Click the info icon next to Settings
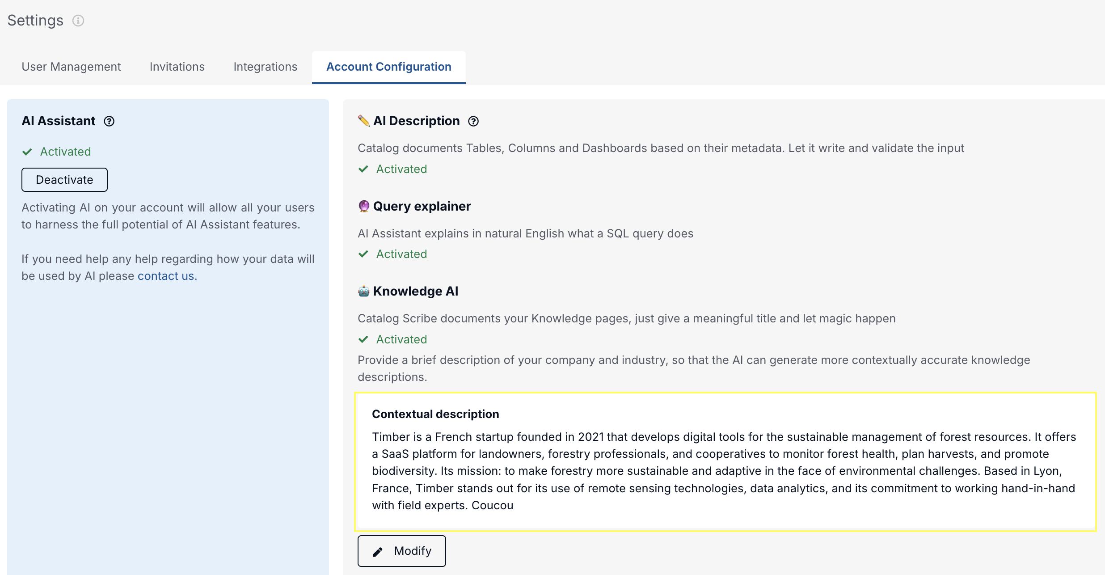 [78, 21]
